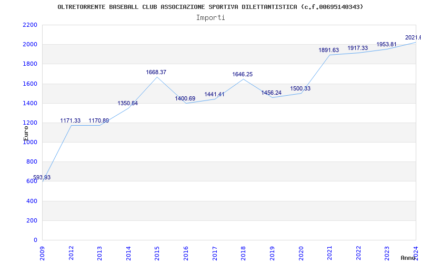Viewport: 421px width, 263px height.
Task: Click the 1456.24 data label
Action: pos(272,93)
